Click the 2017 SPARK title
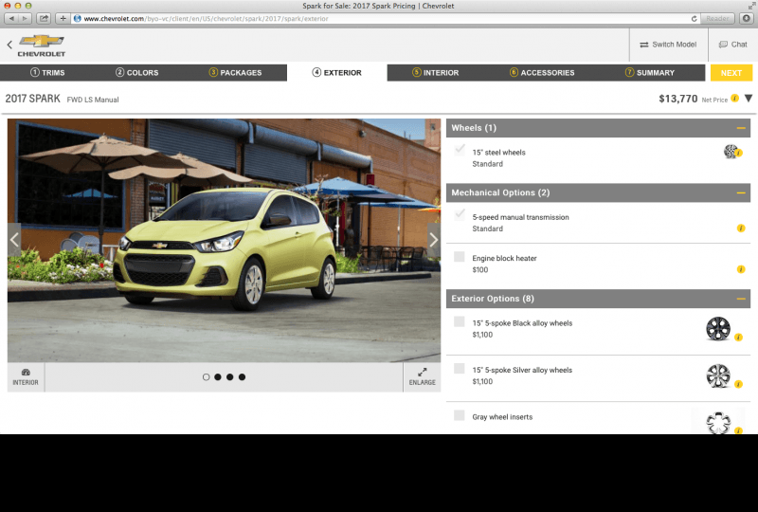 pos(33,99)
